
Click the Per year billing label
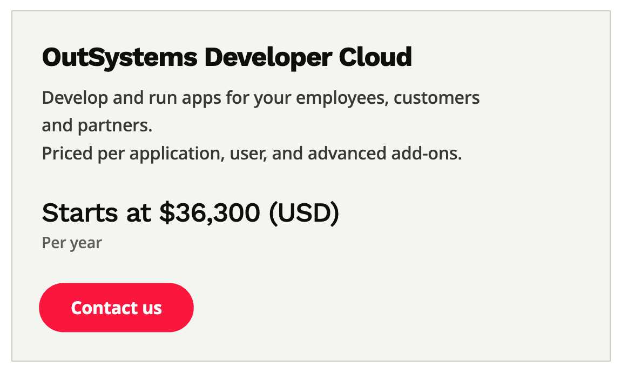tap(72, 243)
